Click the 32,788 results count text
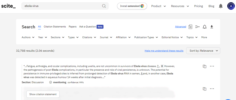Screen dimensions: 236x100 35,51
